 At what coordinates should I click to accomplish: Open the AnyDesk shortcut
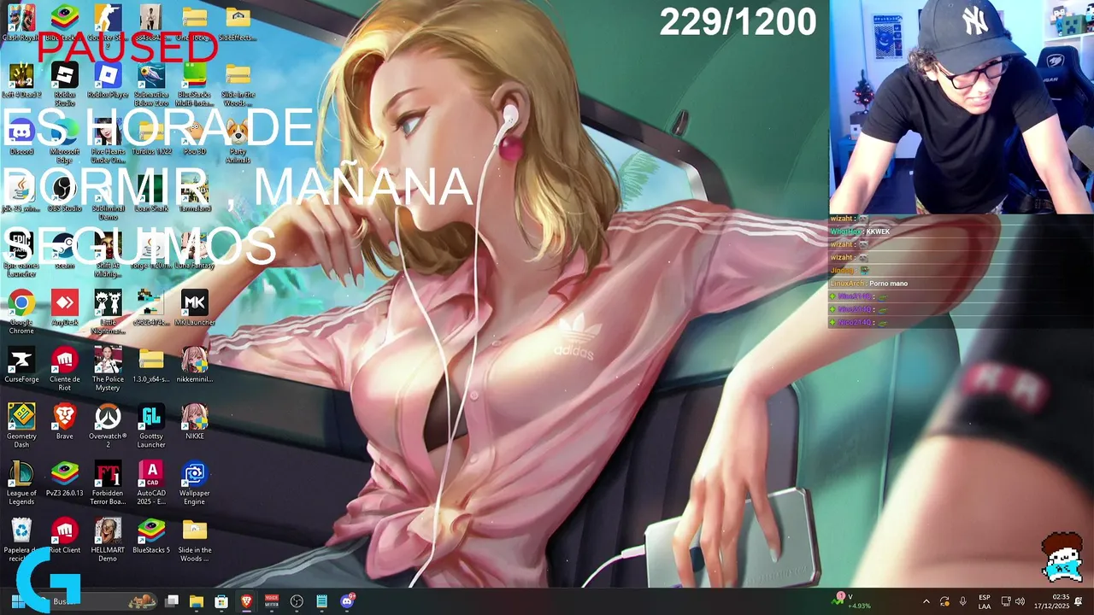tap(65, 308)
